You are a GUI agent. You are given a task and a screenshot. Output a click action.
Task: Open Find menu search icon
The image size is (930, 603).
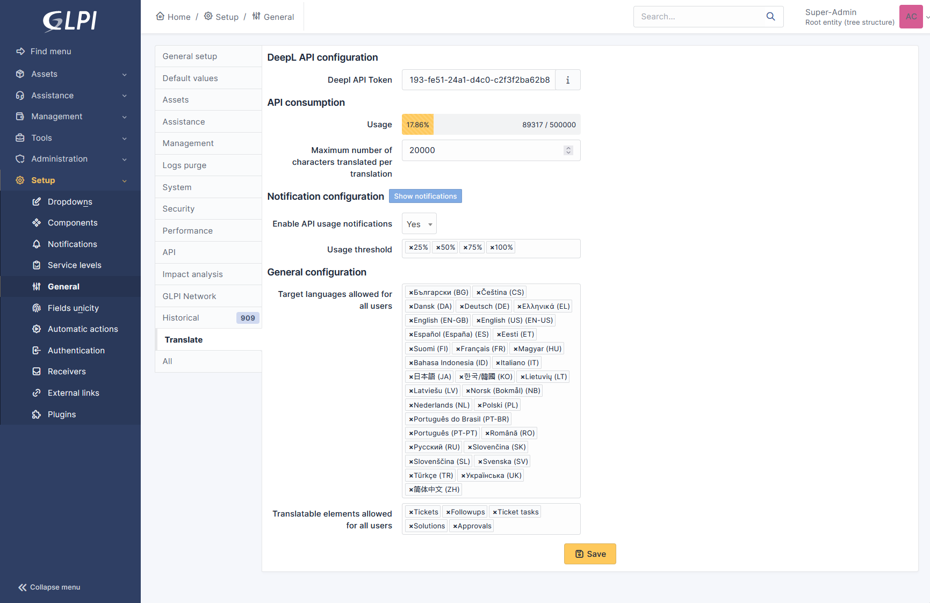pyautogui.click(x=20, y=52)
